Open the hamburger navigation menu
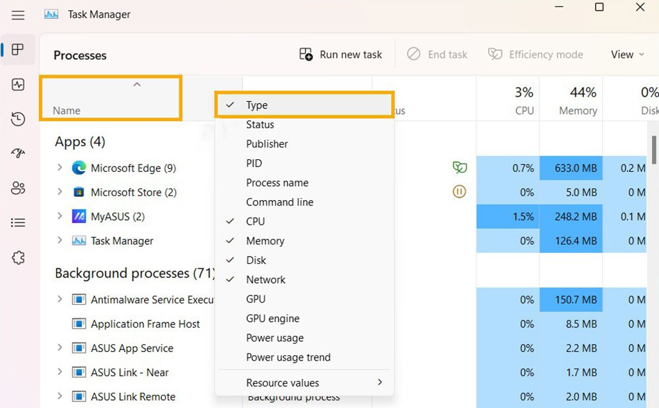 18,16
